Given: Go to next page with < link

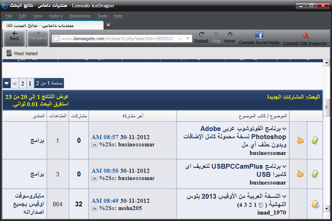Looking at the screenshot, I should click(15, 84).
